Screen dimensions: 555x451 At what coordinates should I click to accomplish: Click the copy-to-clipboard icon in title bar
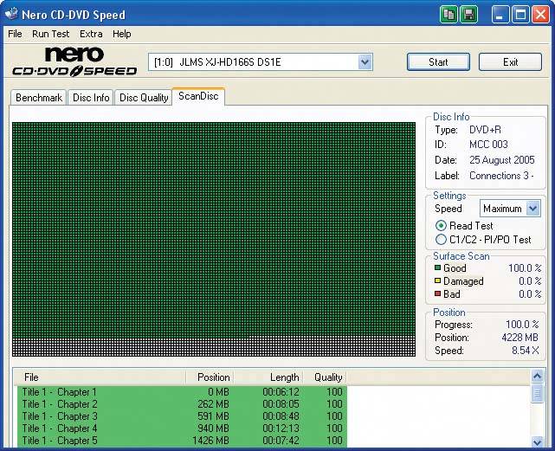(449, 15)
